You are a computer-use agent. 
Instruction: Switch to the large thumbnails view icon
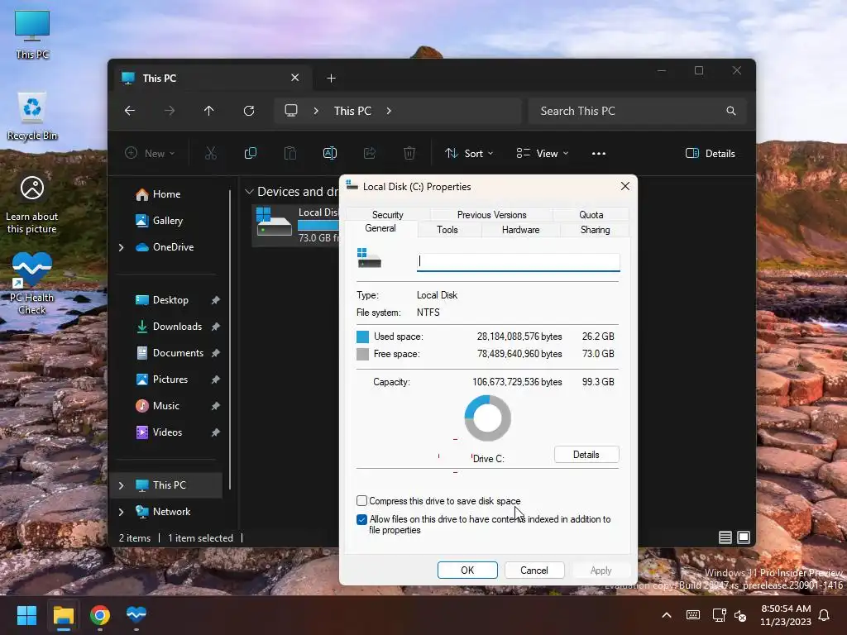pyautogui.click(x=744, y=537)
